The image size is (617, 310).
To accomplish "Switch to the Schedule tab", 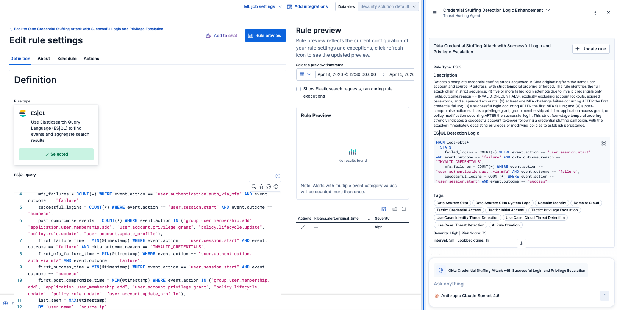I will (x=67, y=59).
